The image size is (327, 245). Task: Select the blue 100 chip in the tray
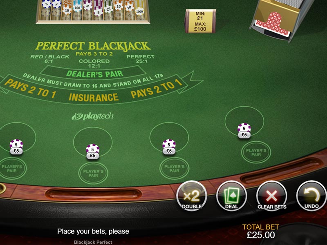(x=77, y=8)
